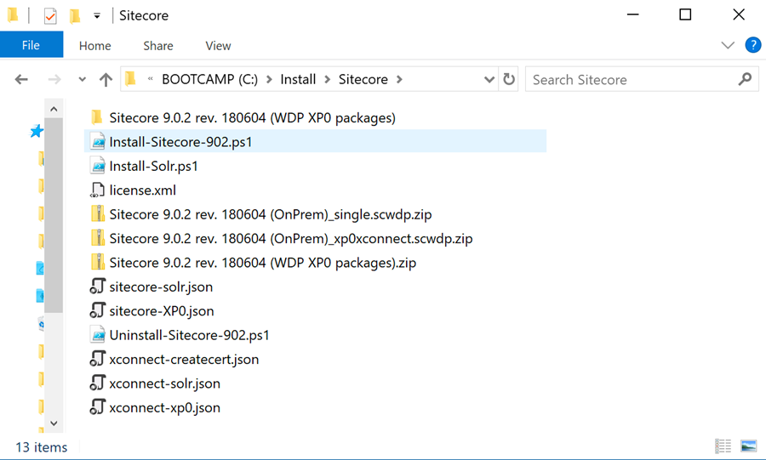Click Install in the address path

[298, 79]
